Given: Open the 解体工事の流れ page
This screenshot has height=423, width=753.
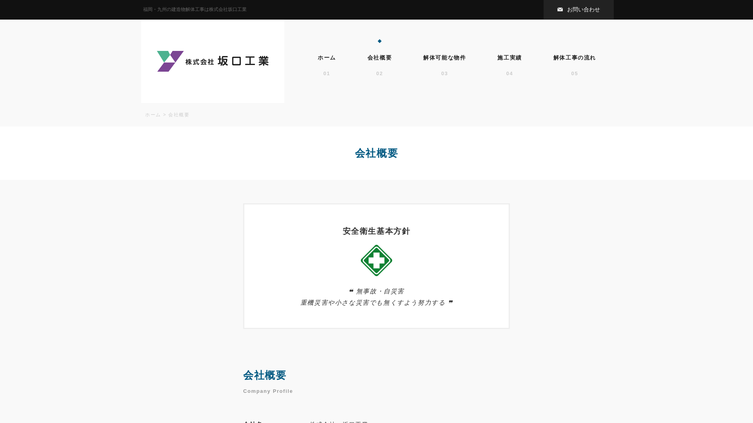Looking at the screenshot, I should point(574,58).
